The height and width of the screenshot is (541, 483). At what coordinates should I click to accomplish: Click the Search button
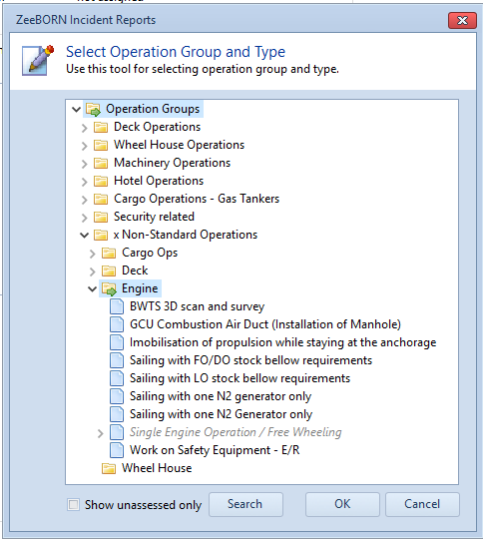(x=245, y=504)
